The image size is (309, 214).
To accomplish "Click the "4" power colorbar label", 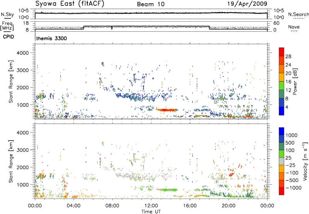I will (287, 107).
